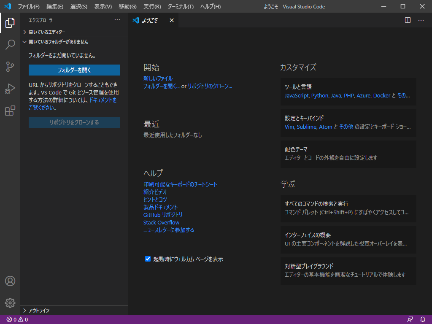Open the 実行(R) menu

[x=152, y=7]
